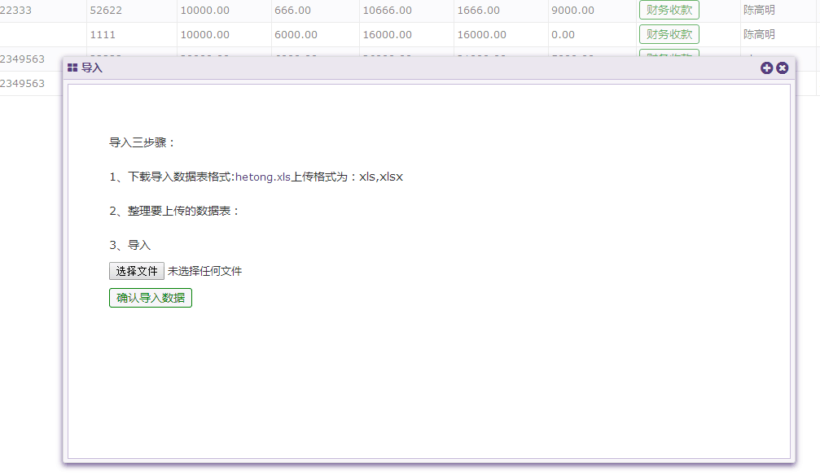820x476 pixels.
Task: Click the 导入三步骤 heading text
Action: pyautogui.click(x=143, y=142)
